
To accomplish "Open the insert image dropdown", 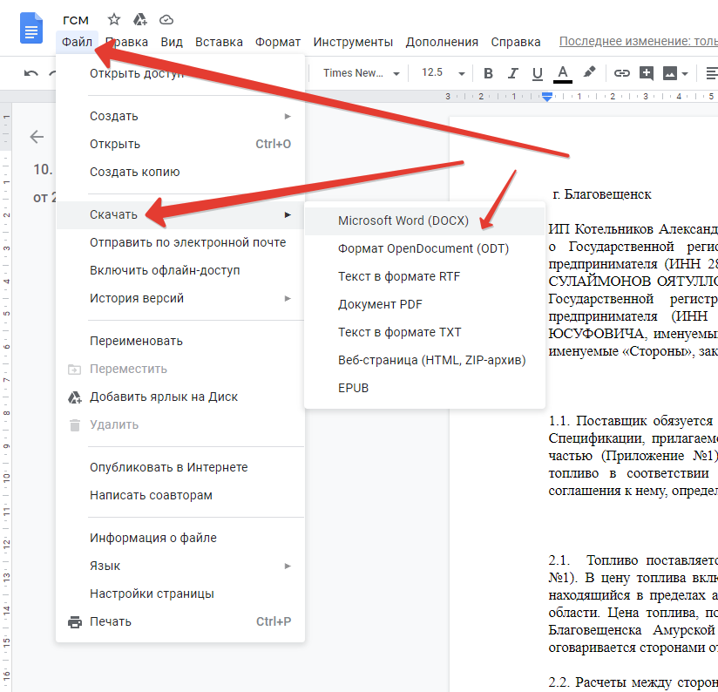I will [676, 73].
